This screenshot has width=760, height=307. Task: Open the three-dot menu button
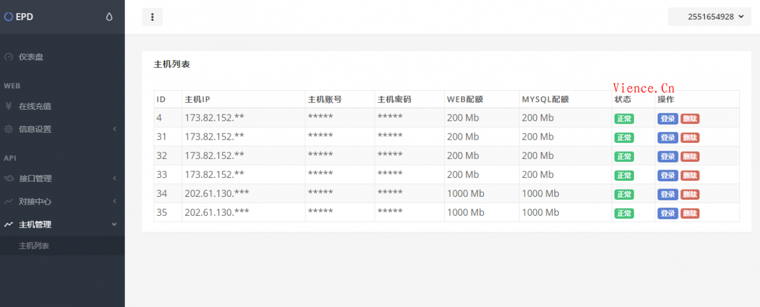pos(152,17)
